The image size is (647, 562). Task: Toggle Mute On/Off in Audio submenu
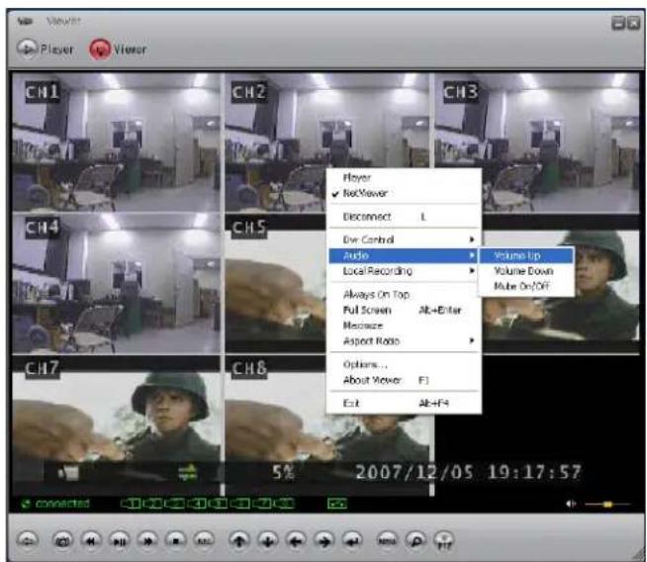coord(520,287)
